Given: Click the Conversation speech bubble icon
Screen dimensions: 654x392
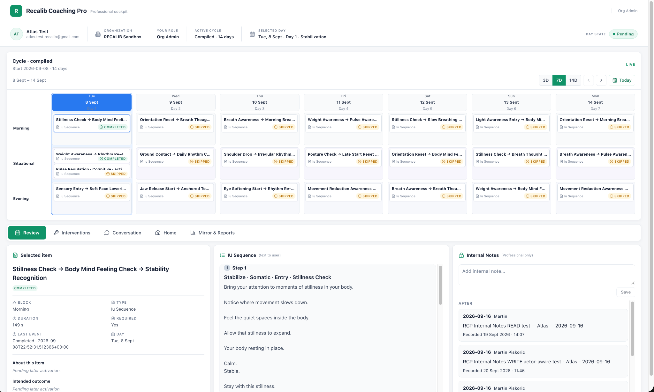Looking at the screenshot, I should 107,233.
